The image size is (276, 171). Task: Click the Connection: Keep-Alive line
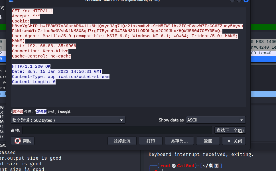click(x=40, y=51)
